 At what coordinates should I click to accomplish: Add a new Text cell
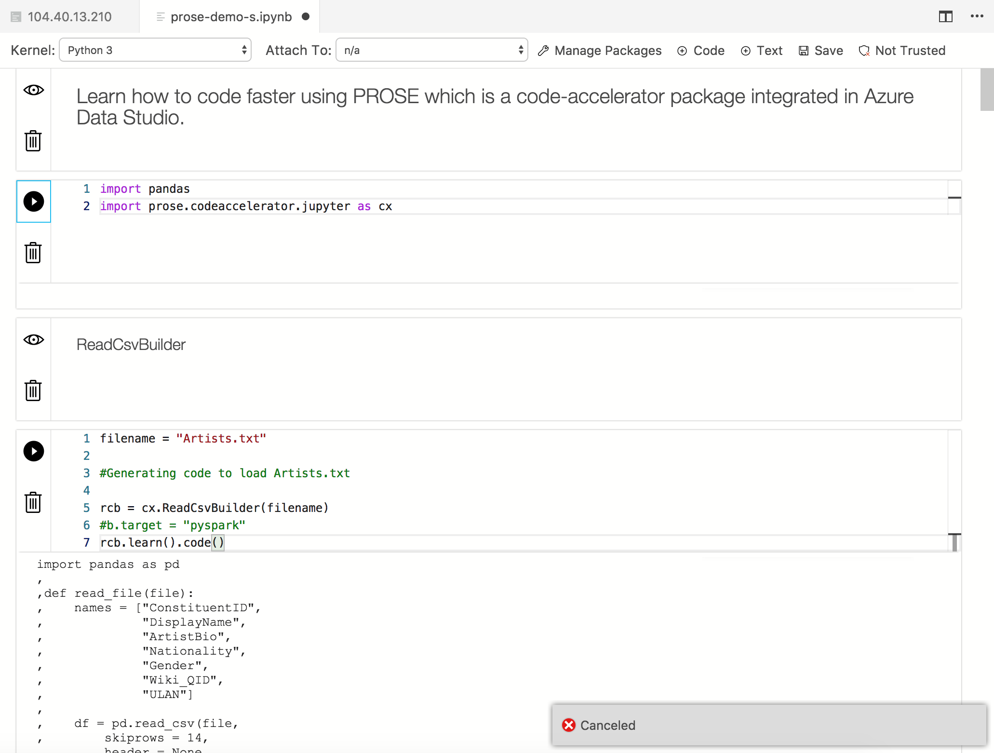click(x=761, y=50)
